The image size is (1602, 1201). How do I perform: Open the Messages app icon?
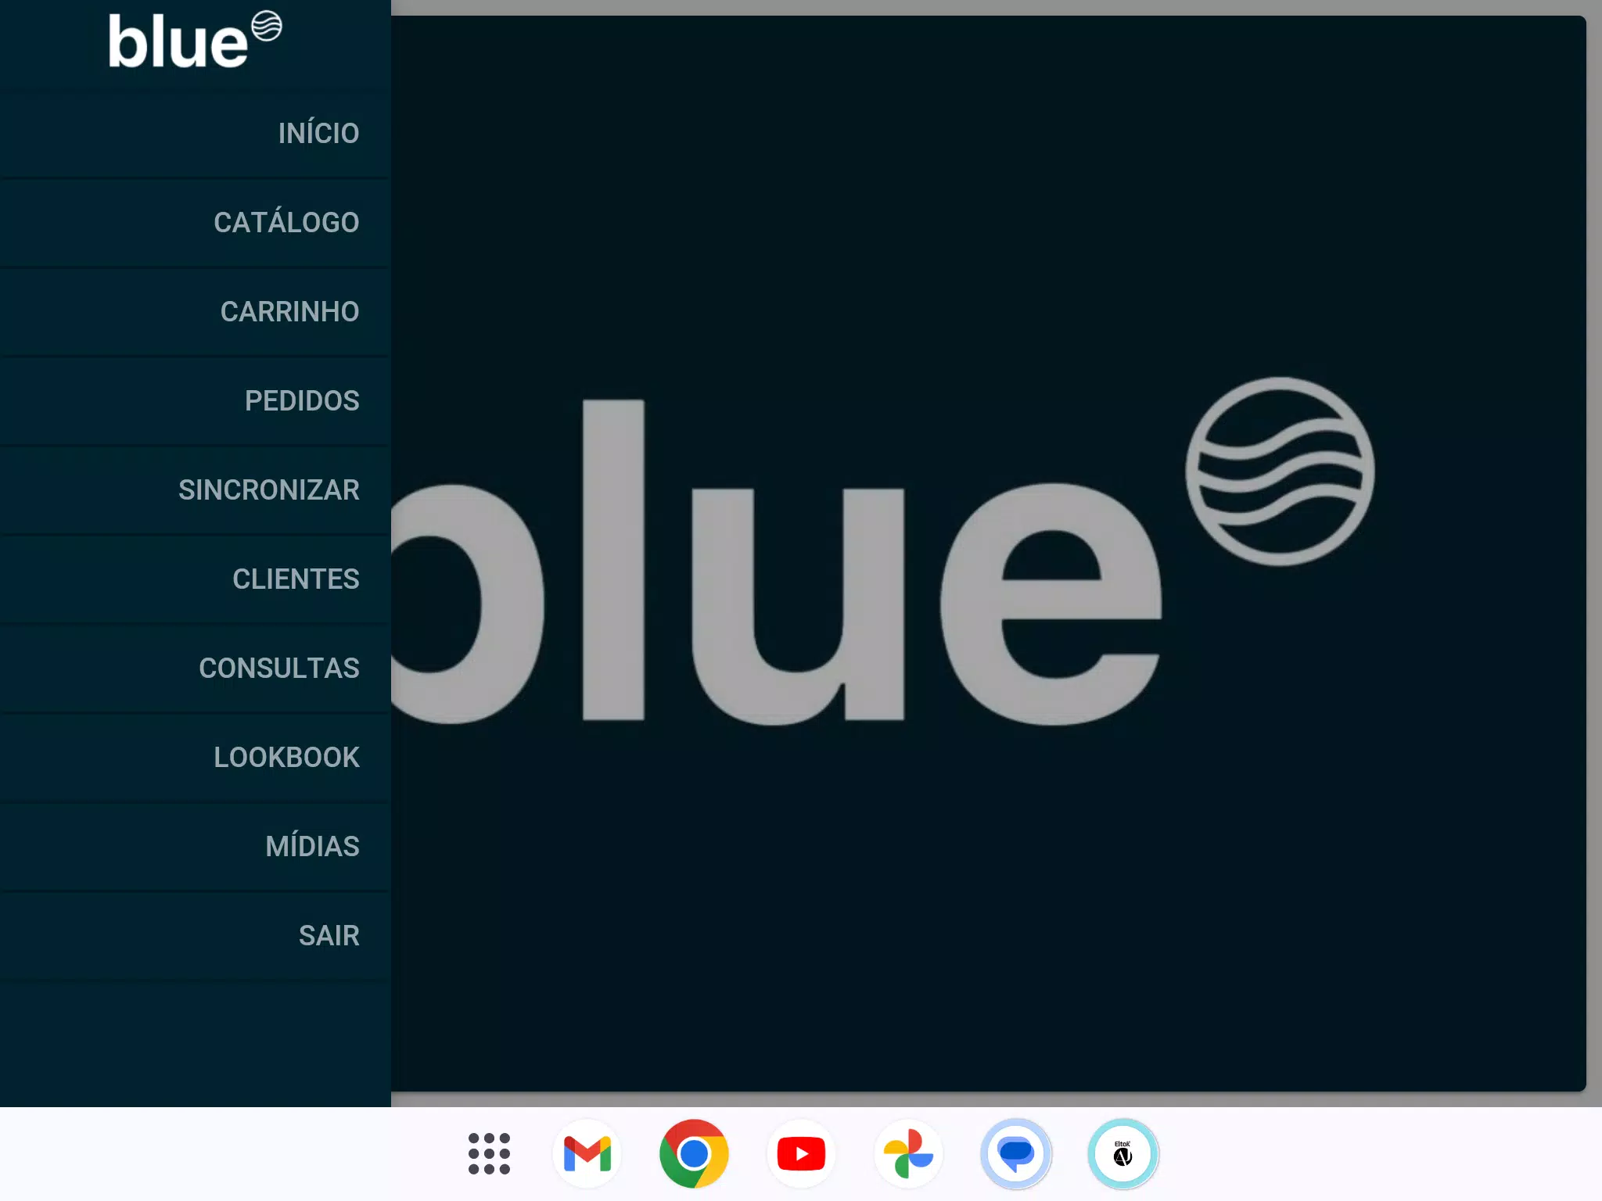coord(1015,1154)
